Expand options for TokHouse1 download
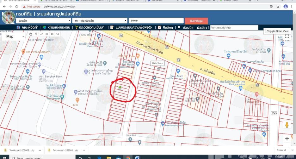296x159 pixels. (x=83, y=150)
